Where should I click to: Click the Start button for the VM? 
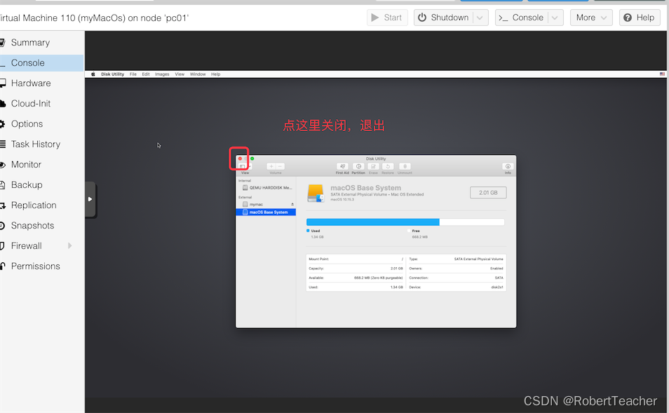[x=386, y=18]
